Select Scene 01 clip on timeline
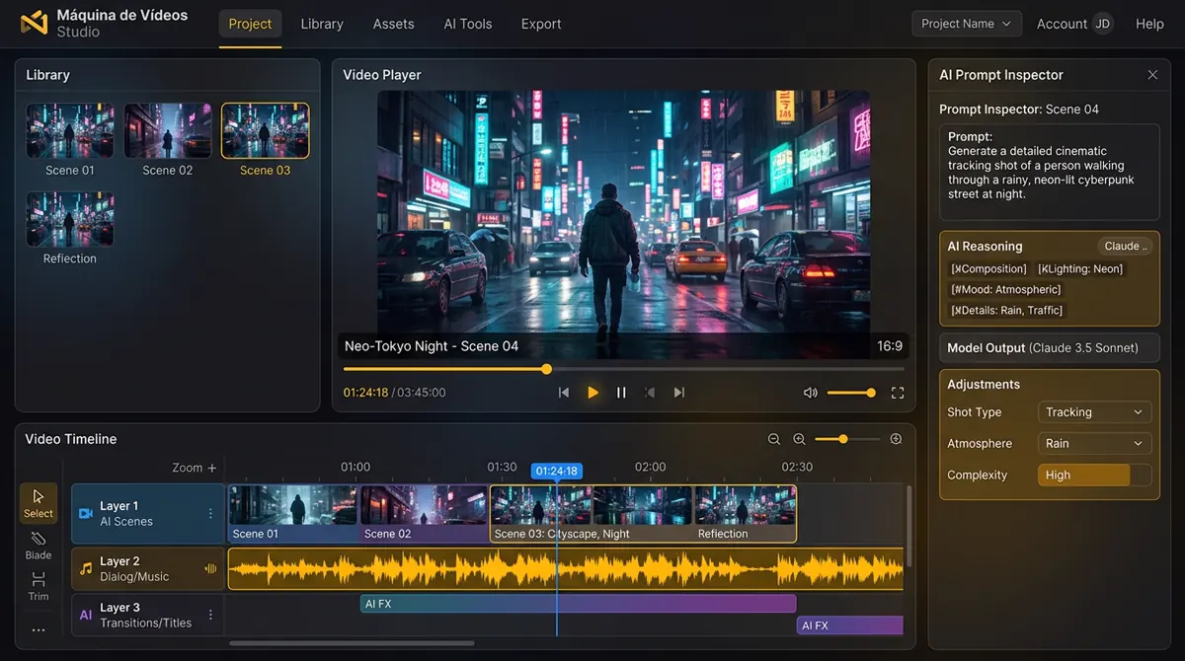Image resolution: width=1185 pixels, height=661 pixels. click(x=293, y=513)
